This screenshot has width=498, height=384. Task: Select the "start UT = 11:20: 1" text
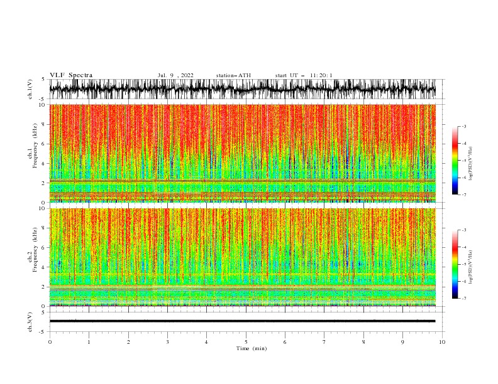(304, 75)
